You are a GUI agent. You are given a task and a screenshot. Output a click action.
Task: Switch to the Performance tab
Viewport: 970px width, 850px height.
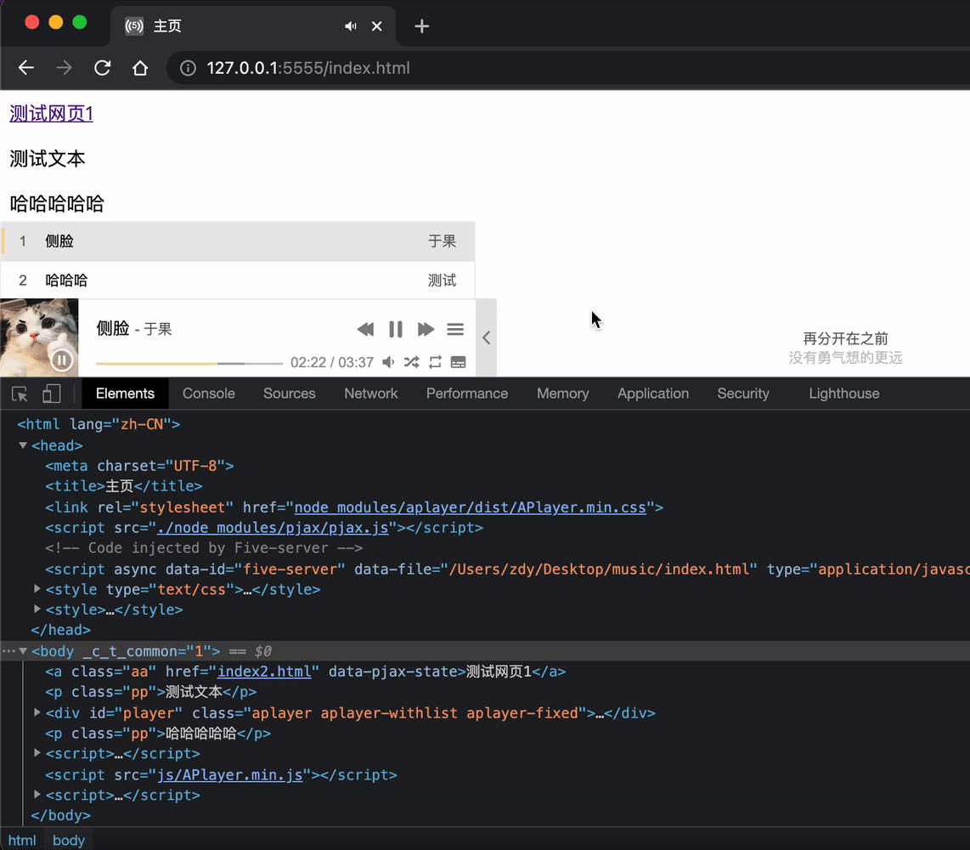pos(467,394)
